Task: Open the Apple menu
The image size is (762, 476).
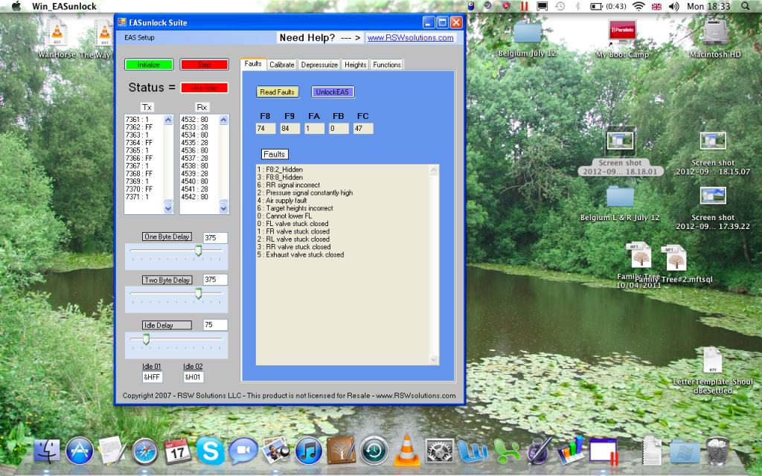Action: 16,6
